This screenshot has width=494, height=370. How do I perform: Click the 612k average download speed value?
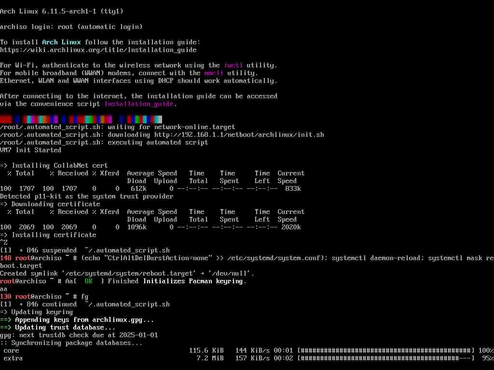pos(138,189)
